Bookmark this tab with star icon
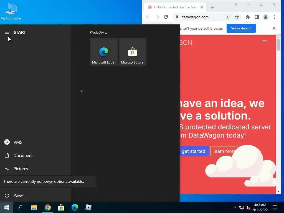The image size is (284, 213). tap(237, 17)
